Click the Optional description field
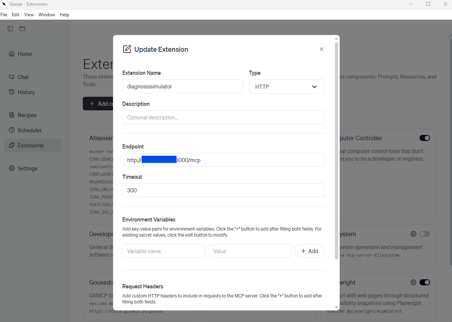This screenshot has width=452, height=322. coord(223,117)
